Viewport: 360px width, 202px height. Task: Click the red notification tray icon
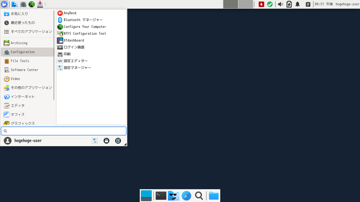coord(261,4)
